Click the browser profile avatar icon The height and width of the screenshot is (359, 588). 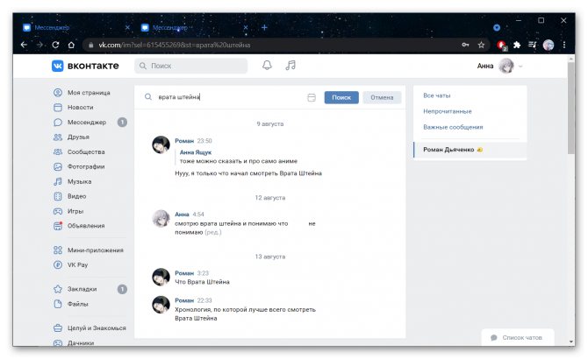[549, 45]
